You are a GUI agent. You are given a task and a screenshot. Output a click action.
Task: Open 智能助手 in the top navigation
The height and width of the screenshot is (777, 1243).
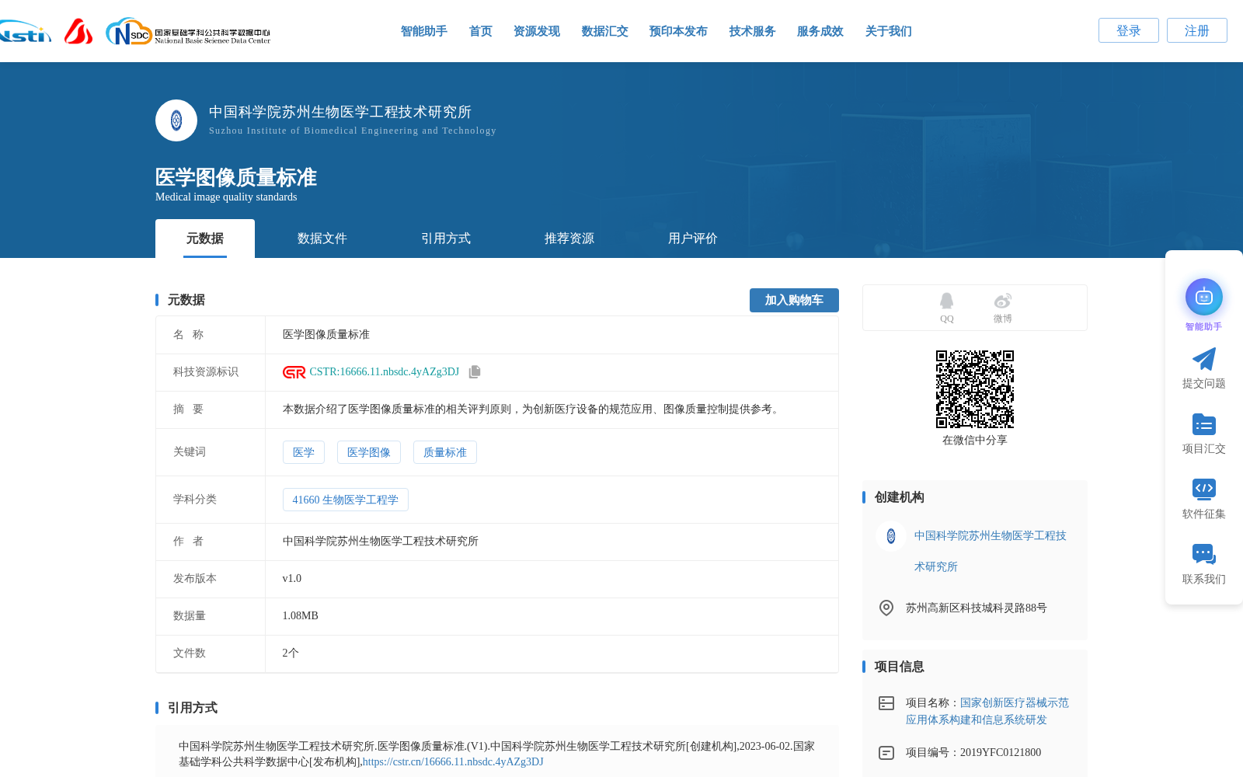(424, 31)
